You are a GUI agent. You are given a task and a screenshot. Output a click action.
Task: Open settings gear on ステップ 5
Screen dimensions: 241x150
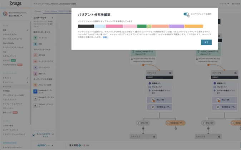click(219, 136)
